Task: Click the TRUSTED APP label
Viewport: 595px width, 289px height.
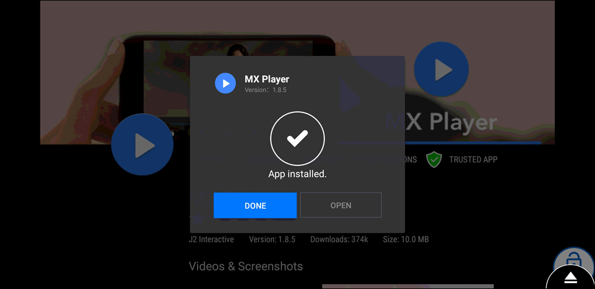Action: (473, 159)
